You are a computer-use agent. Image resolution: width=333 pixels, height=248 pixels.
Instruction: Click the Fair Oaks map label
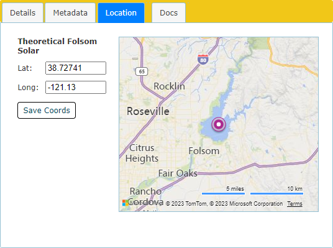point(178,173)
